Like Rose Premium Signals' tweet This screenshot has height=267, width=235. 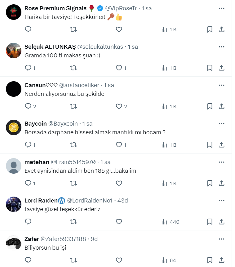(x=119, y=29)
